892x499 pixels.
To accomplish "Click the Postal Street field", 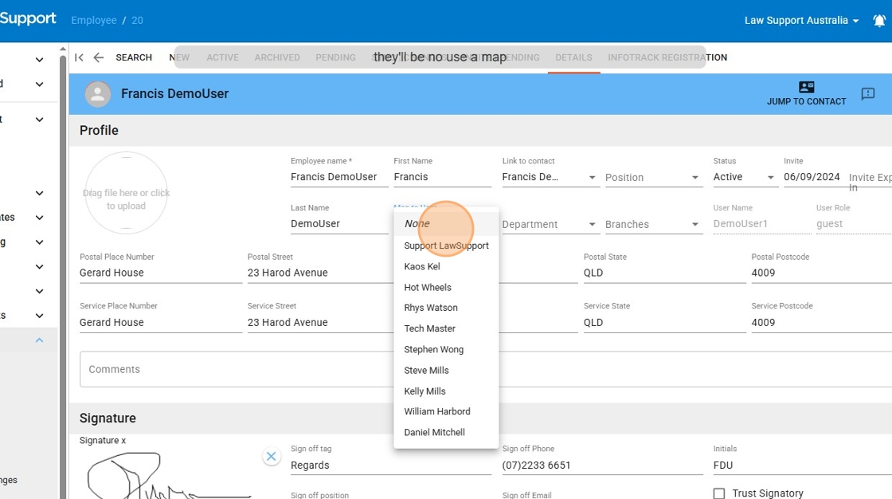I will pos(320,273).
